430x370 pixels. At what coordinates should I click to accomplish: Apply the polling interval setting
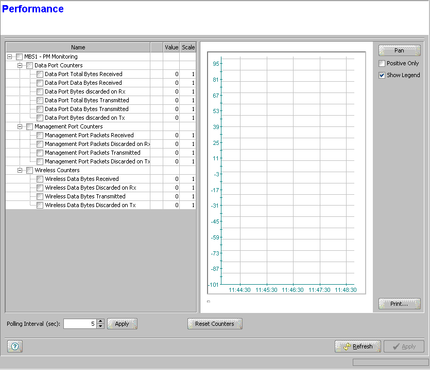(x=122, y=324)
